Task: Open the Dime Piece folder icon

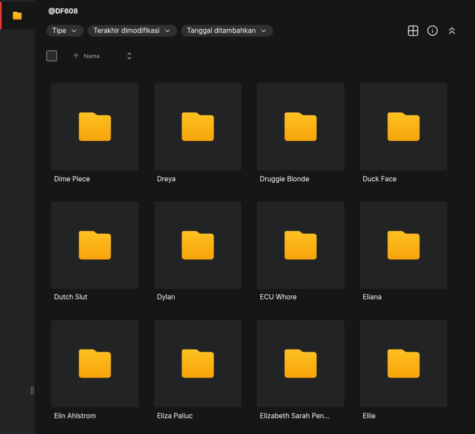Action: click(95, 126)
